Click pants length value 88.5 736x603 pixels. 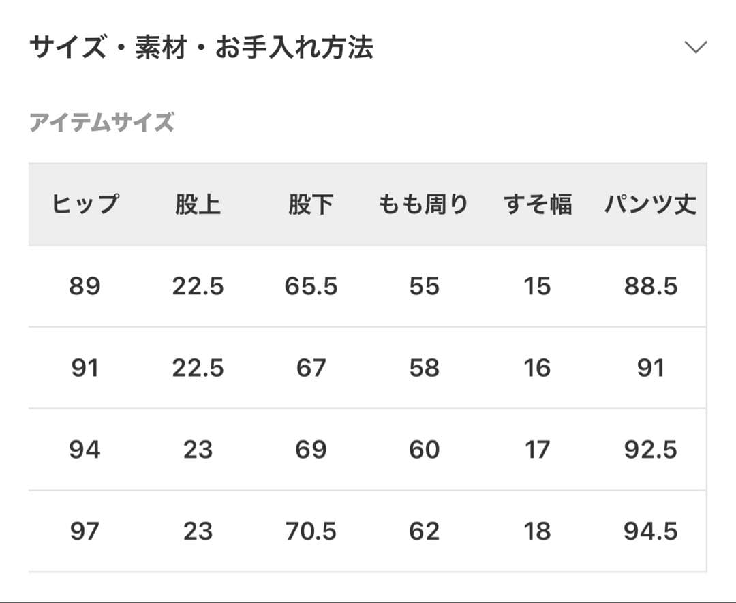pyautogui.click(x=650, y=287)
